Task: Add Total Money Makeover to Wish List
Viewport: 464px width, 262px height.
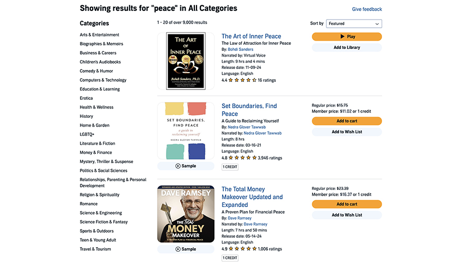Action: [x=346, y=215]
